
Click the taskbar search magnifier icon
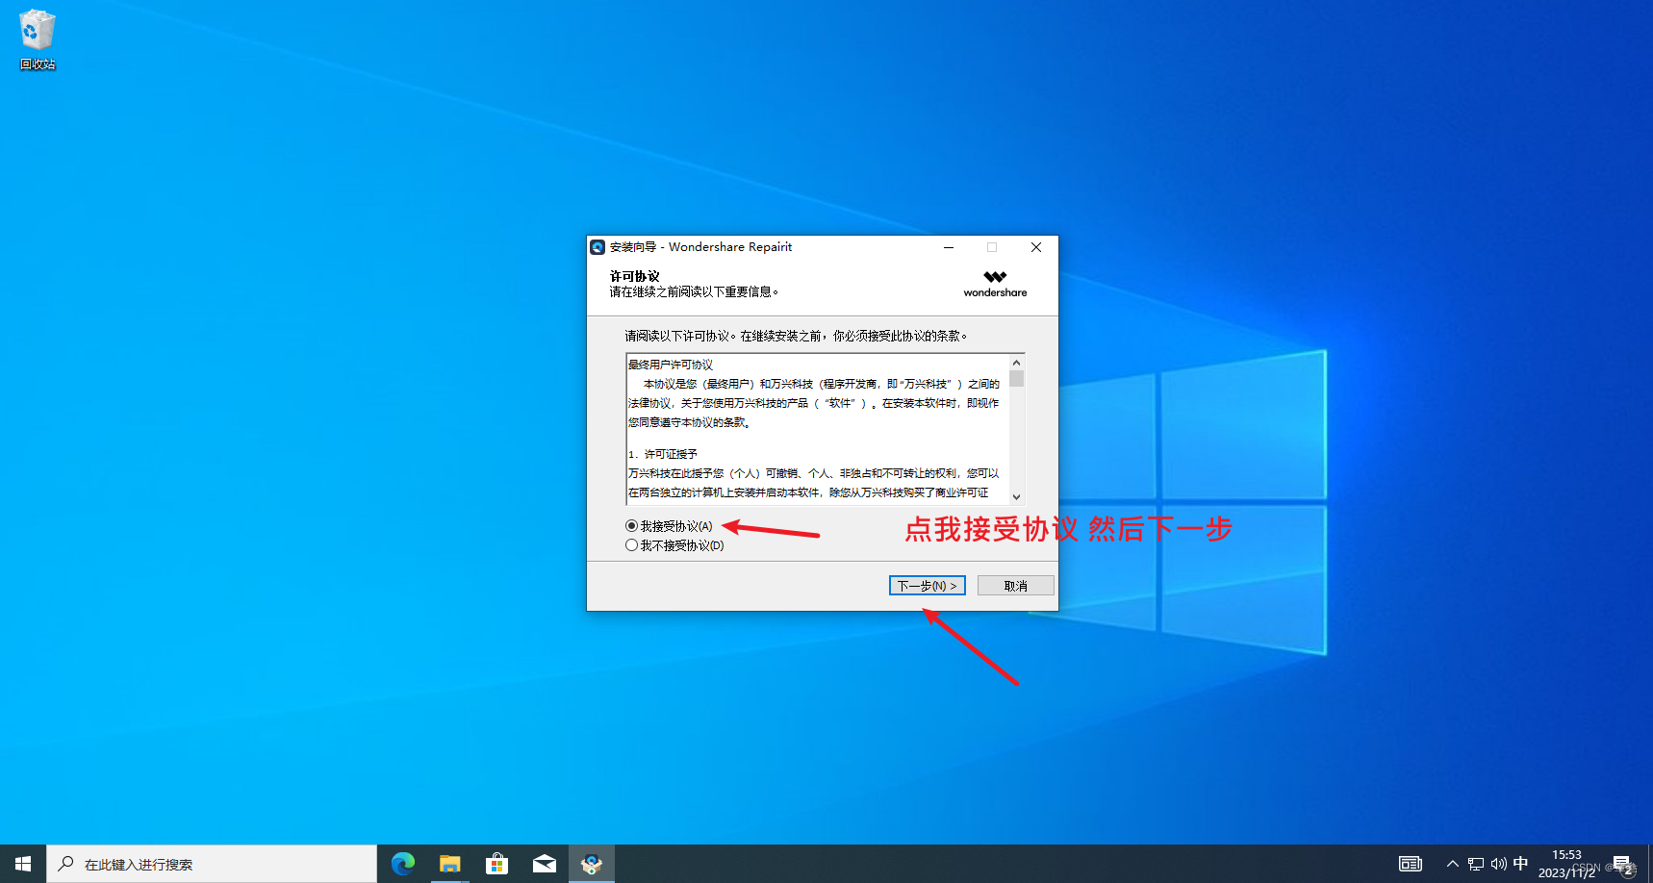point(66,864)
